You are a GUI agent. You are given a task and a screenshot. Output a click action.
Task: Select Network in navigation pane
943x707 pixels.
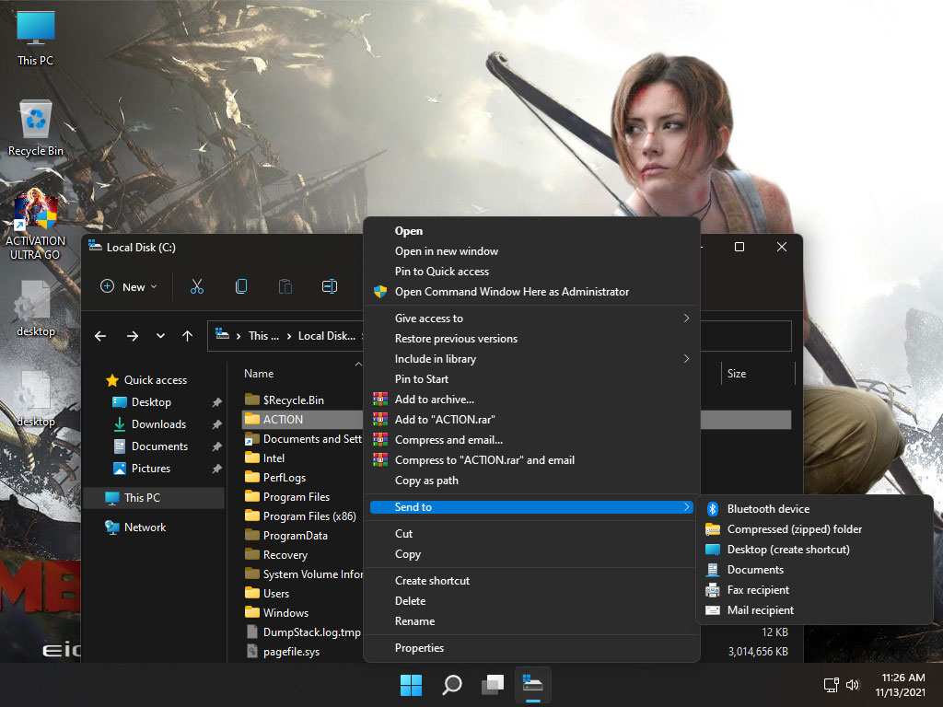pyautogui.click(x=145, y=527)
